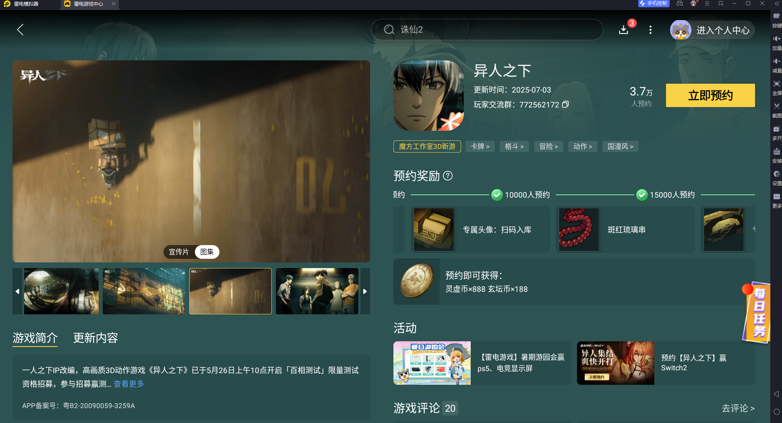
Task: Open the downloads icon with badge 3
Action: (x=624, y=29)
